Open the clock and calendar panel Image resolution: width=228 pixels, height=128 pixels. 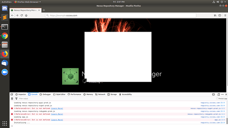119,2
